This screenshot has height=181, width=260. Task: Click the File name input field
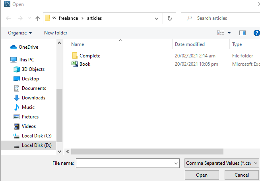pyautogui.click(x=125, y=163)
